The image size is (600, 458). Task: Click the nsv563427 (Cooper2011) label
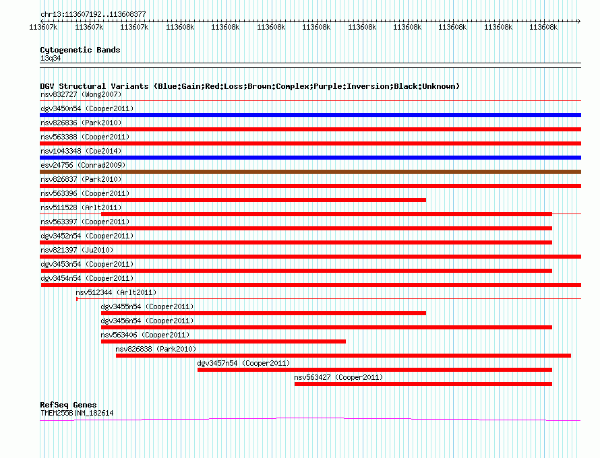point(338,377)
